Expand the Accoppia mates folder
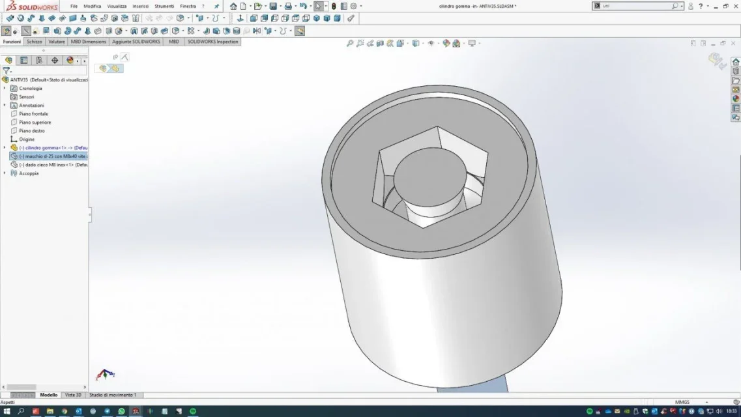741x417 pixels. pos(5,173)
